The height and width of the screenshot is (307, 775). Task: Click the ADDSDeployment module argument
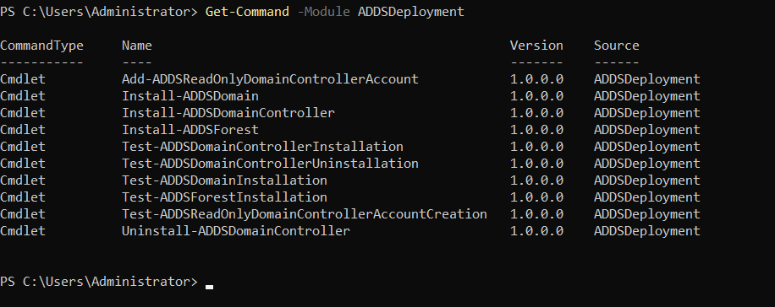410,11
